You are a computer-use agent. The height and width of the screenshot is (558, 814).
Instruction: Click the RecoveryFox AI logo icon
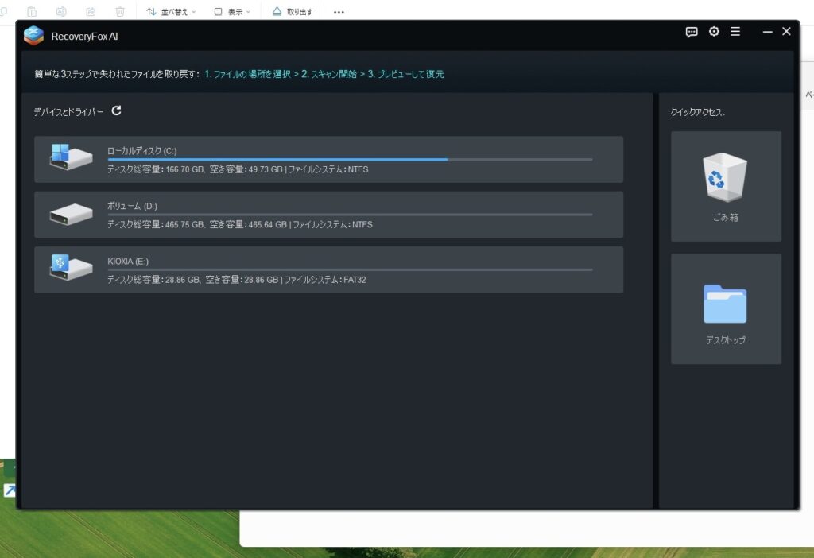click(x=33, y=36)
